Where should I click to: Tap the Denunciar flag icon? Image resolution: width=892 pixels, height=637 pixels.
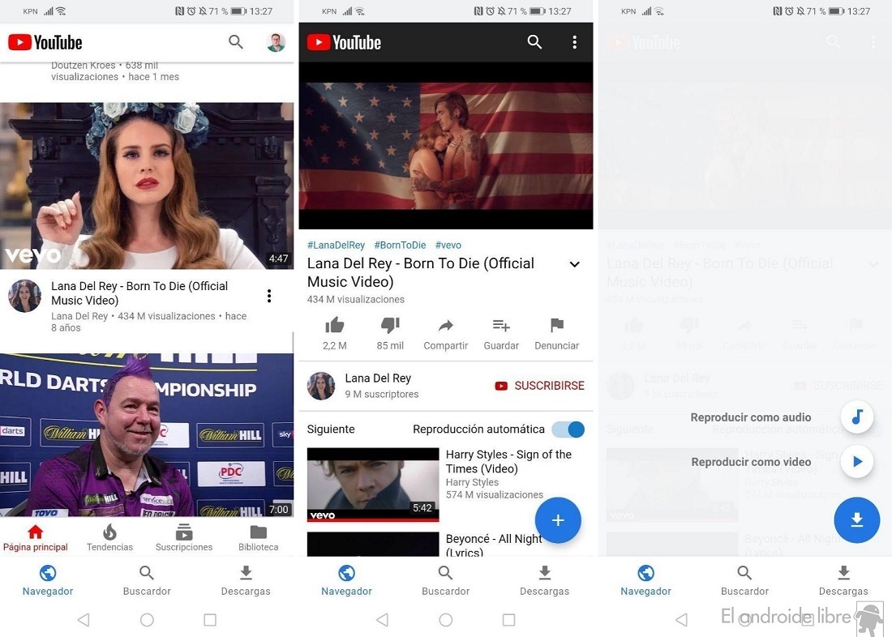click(557, 325)
